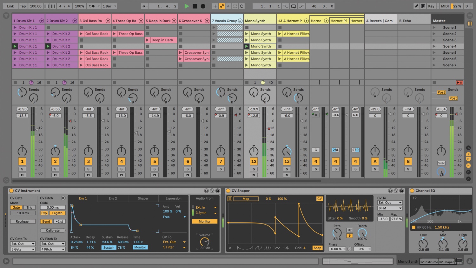The width and height of the screenshot is (476, 268).
Task: Click the Arrangement Record button
Action: [x=203, y=6]
